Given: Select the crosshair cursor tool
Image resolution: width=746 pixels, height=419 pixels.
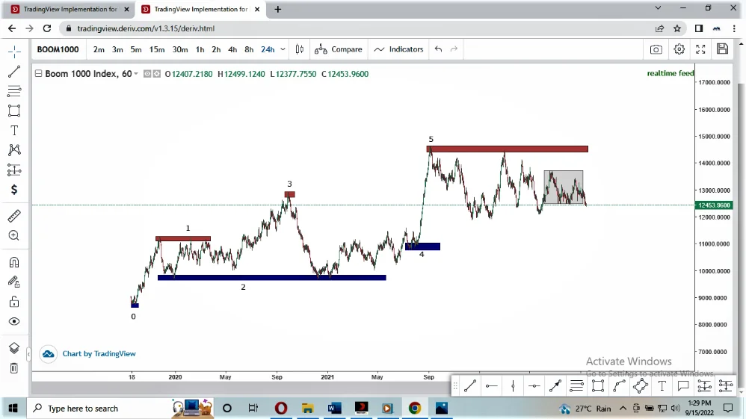Looking at the screenshot, I should click(x=14, y=52).
